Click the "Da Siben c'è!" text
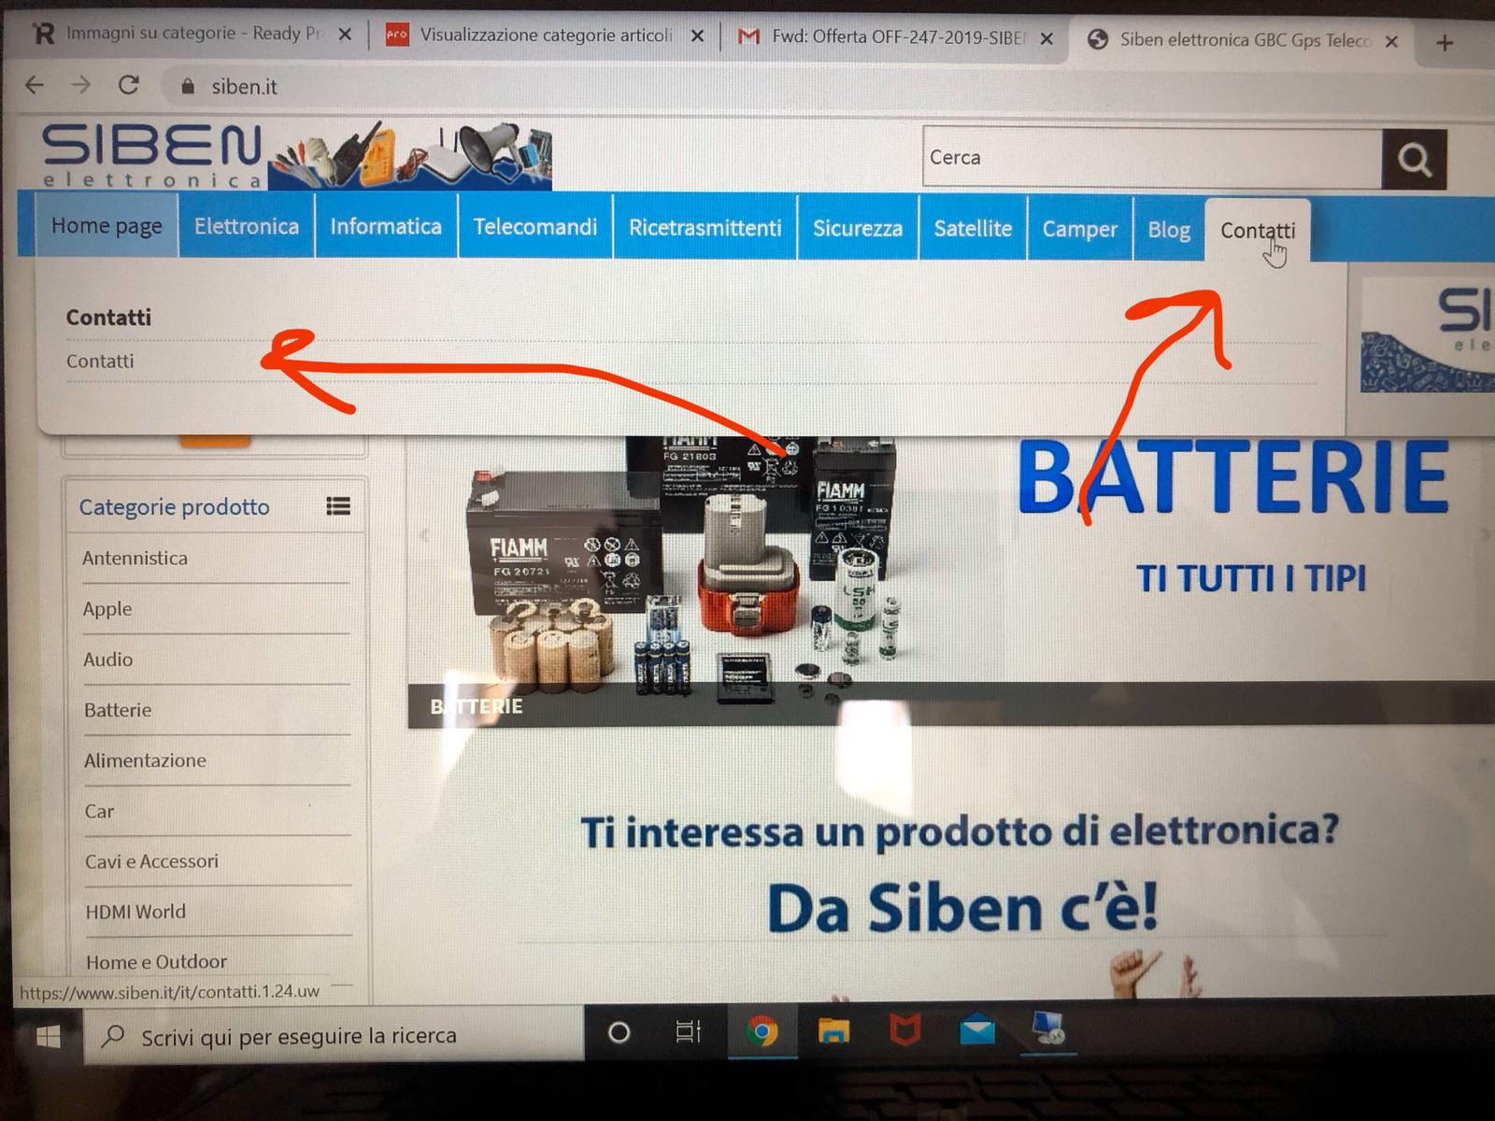 tap(962, 909)
